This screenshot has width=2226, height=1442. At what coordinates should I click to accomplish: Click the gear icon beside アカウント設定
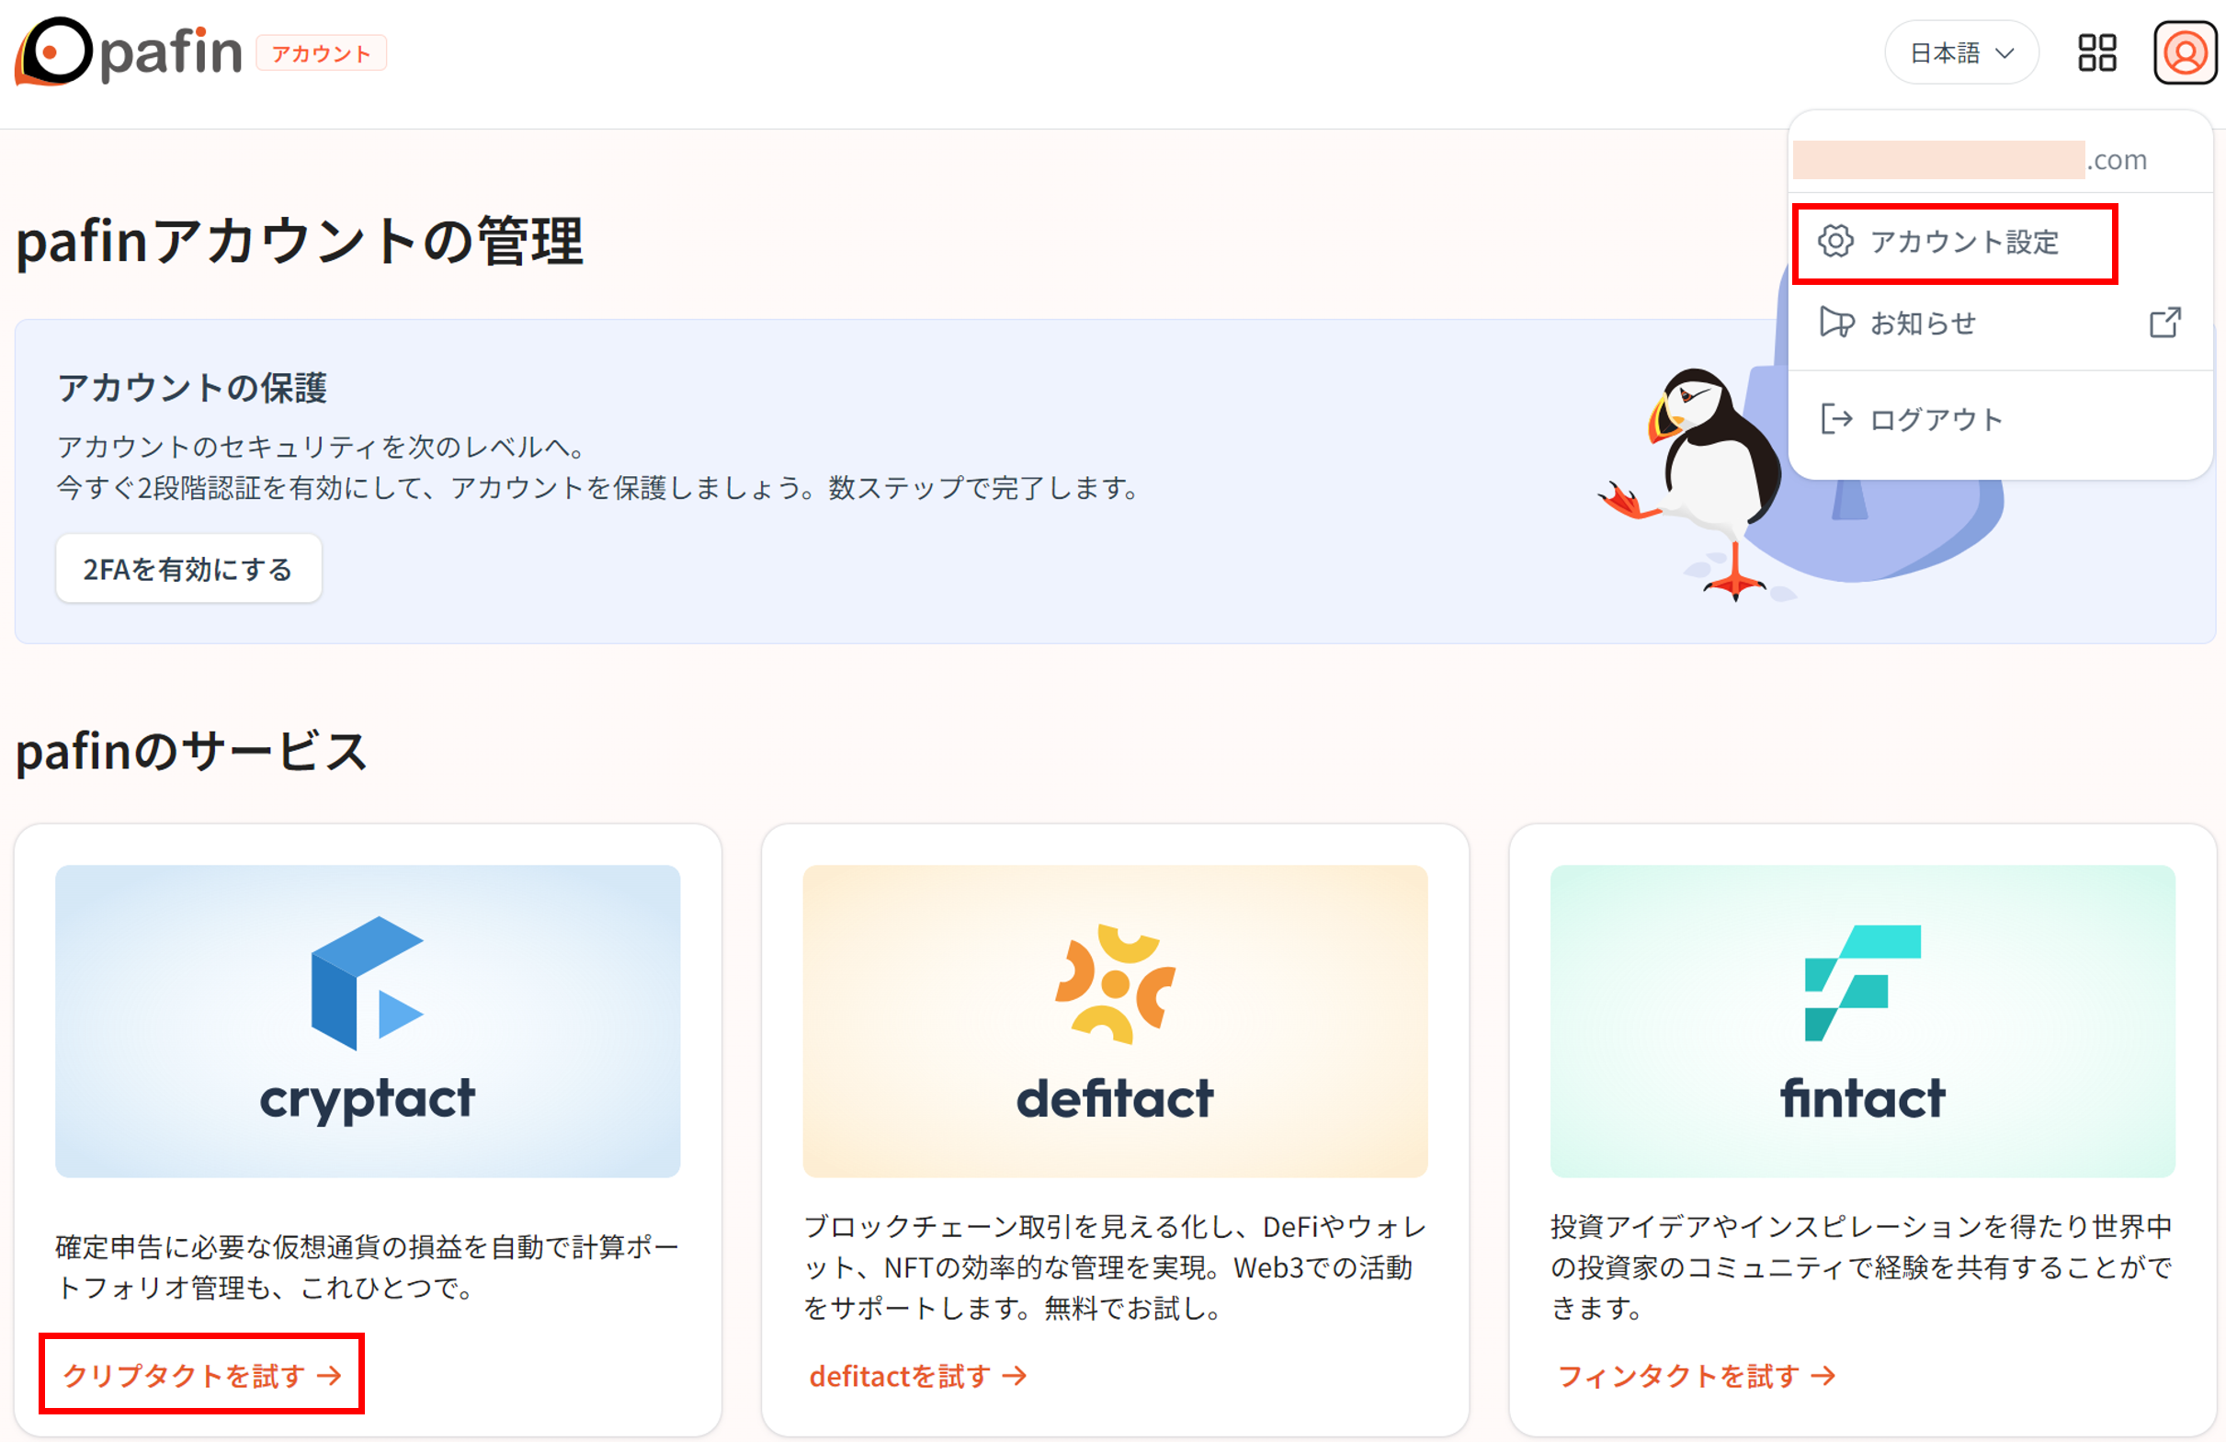pos(1835,242)
